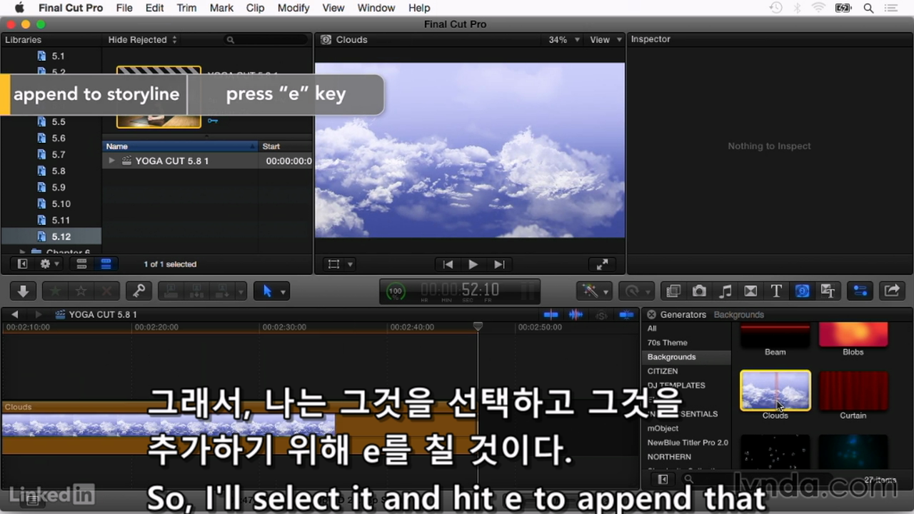Screen dimensions: 914x514
Task: Play the clip in the viewer
Action: 473,264
